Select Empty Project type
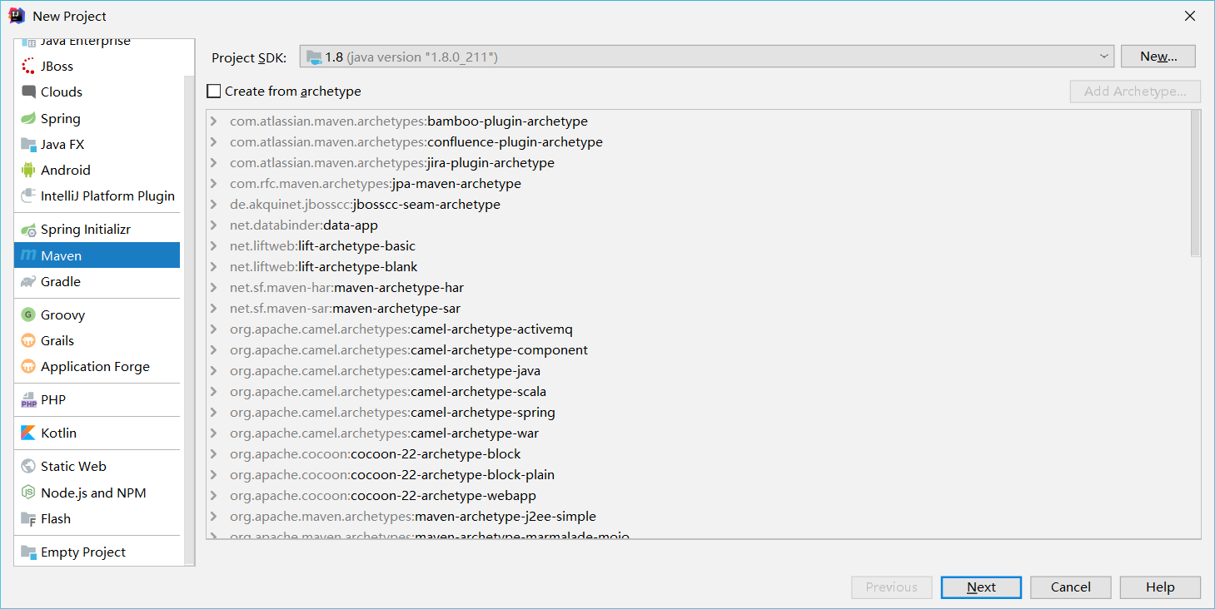Viewport: 1215px width, 609px height. (x=97, y=552)
